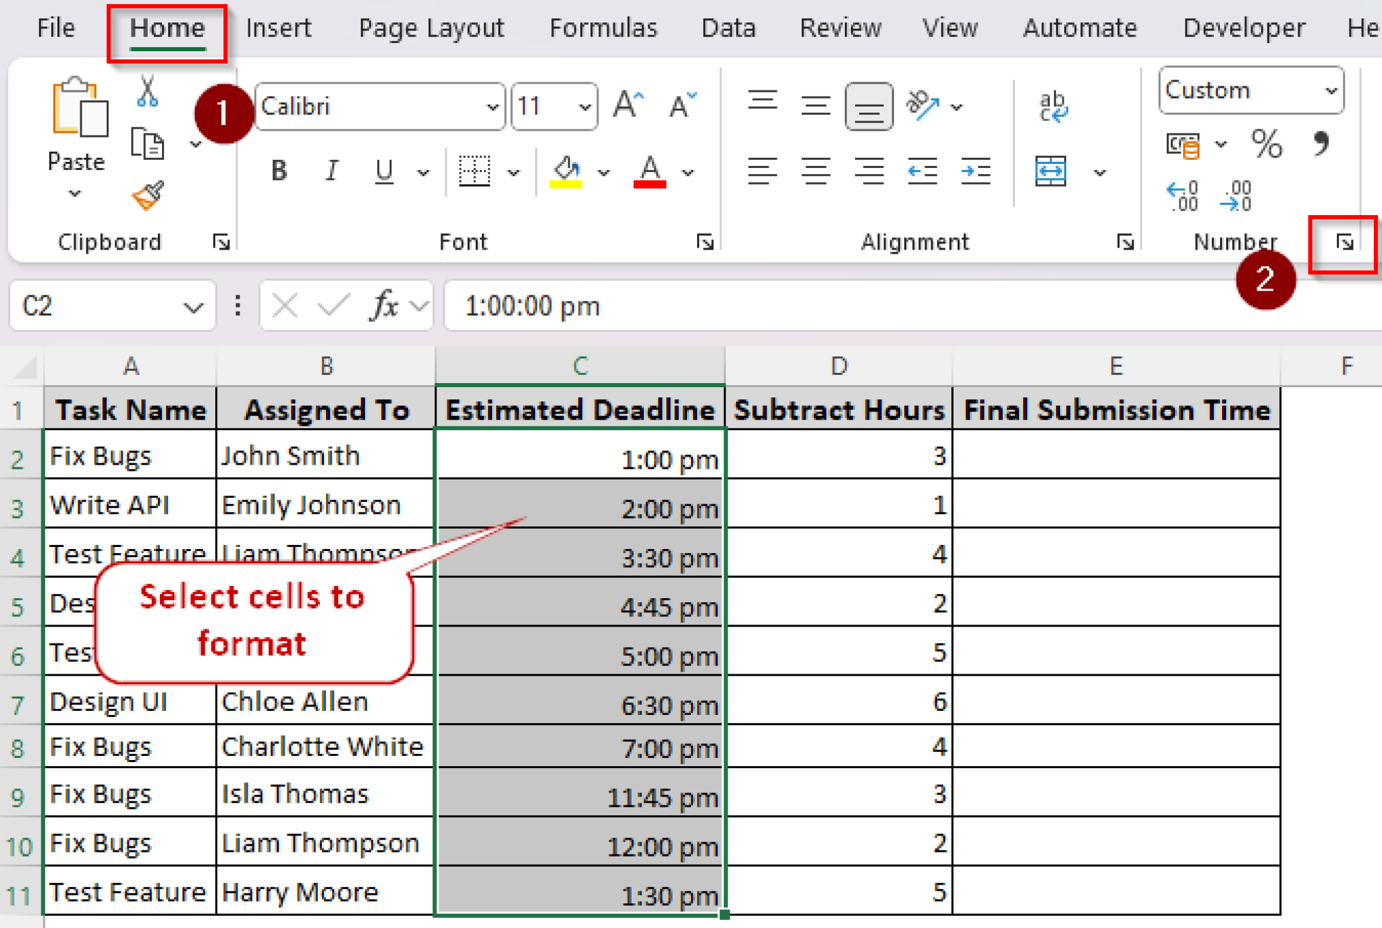Viewport: 1382px width, 928px height.
Task: Apply Percent Style number formatting
Action: [x=1267, y=143]
